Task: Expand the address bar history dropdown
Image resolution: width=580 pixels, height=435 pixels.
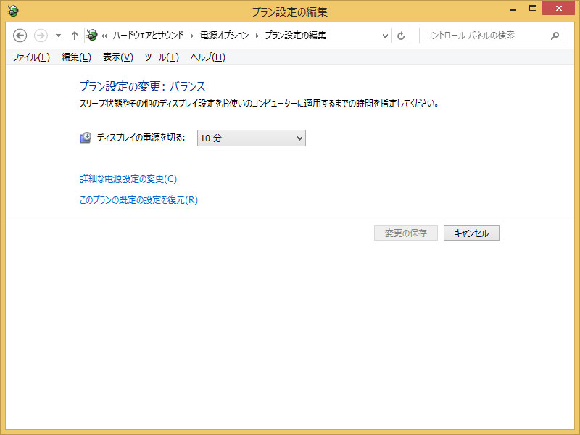Action: click(385, 36)
